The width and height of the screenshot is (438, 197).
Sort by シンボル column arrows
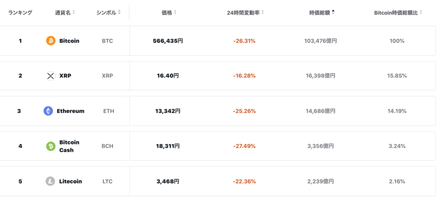[x=119, y=12]
